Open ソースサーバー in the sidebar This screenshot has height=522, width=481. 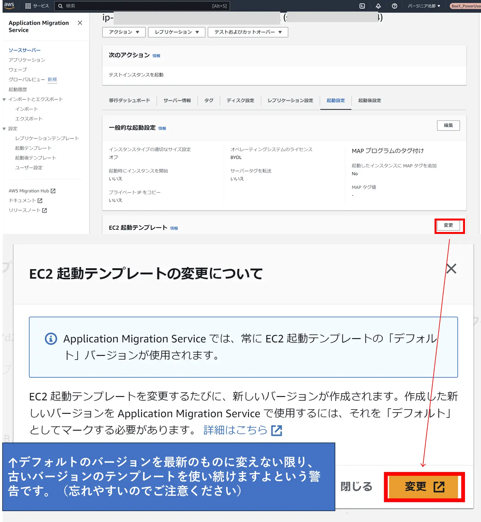[25, 50]
